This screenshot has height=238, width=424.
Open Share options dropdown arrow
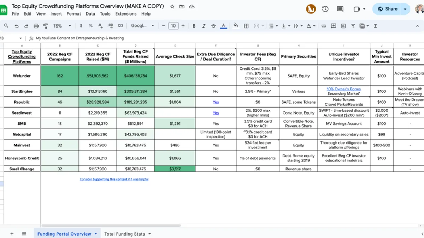point(405,9)
